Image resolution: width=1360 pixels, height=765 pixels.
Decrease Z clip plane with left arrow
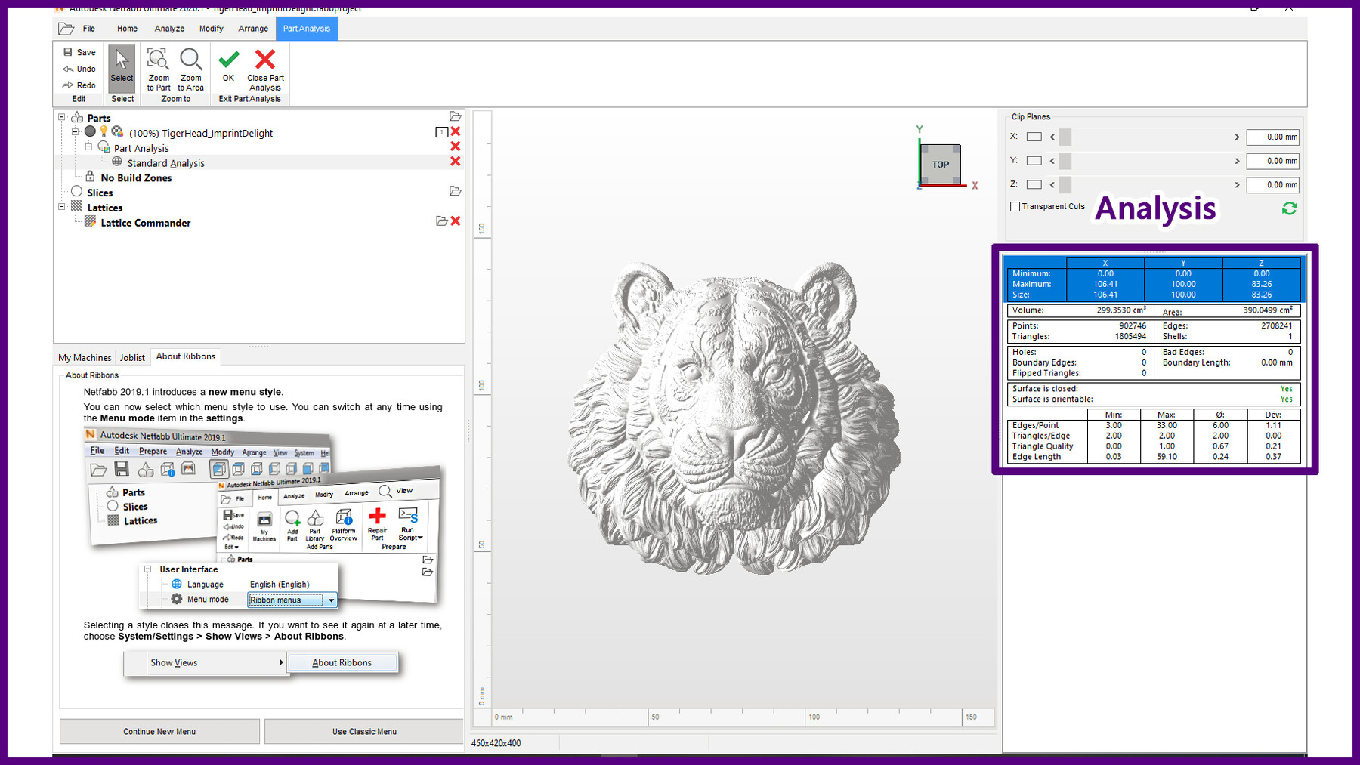[1052, 184]
